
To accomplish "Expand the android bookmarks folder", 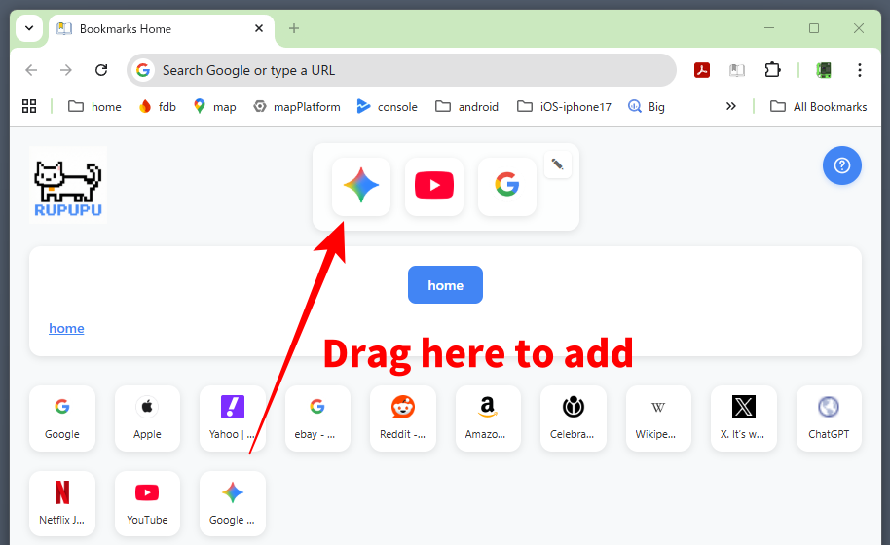I will pyautogui.click(x=467, y=107).
